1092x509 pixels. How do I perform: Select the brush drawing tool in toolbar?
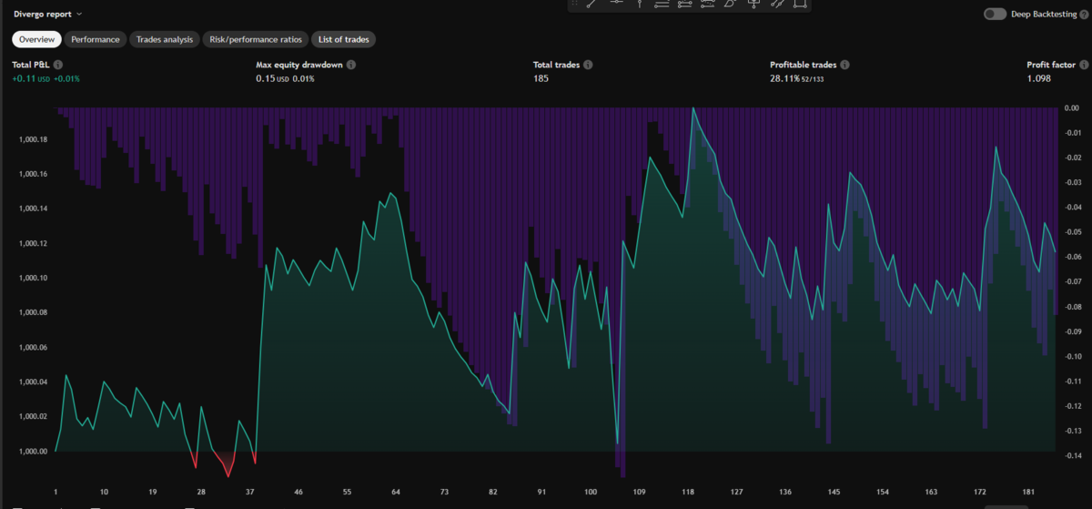[x=730, y=4]
